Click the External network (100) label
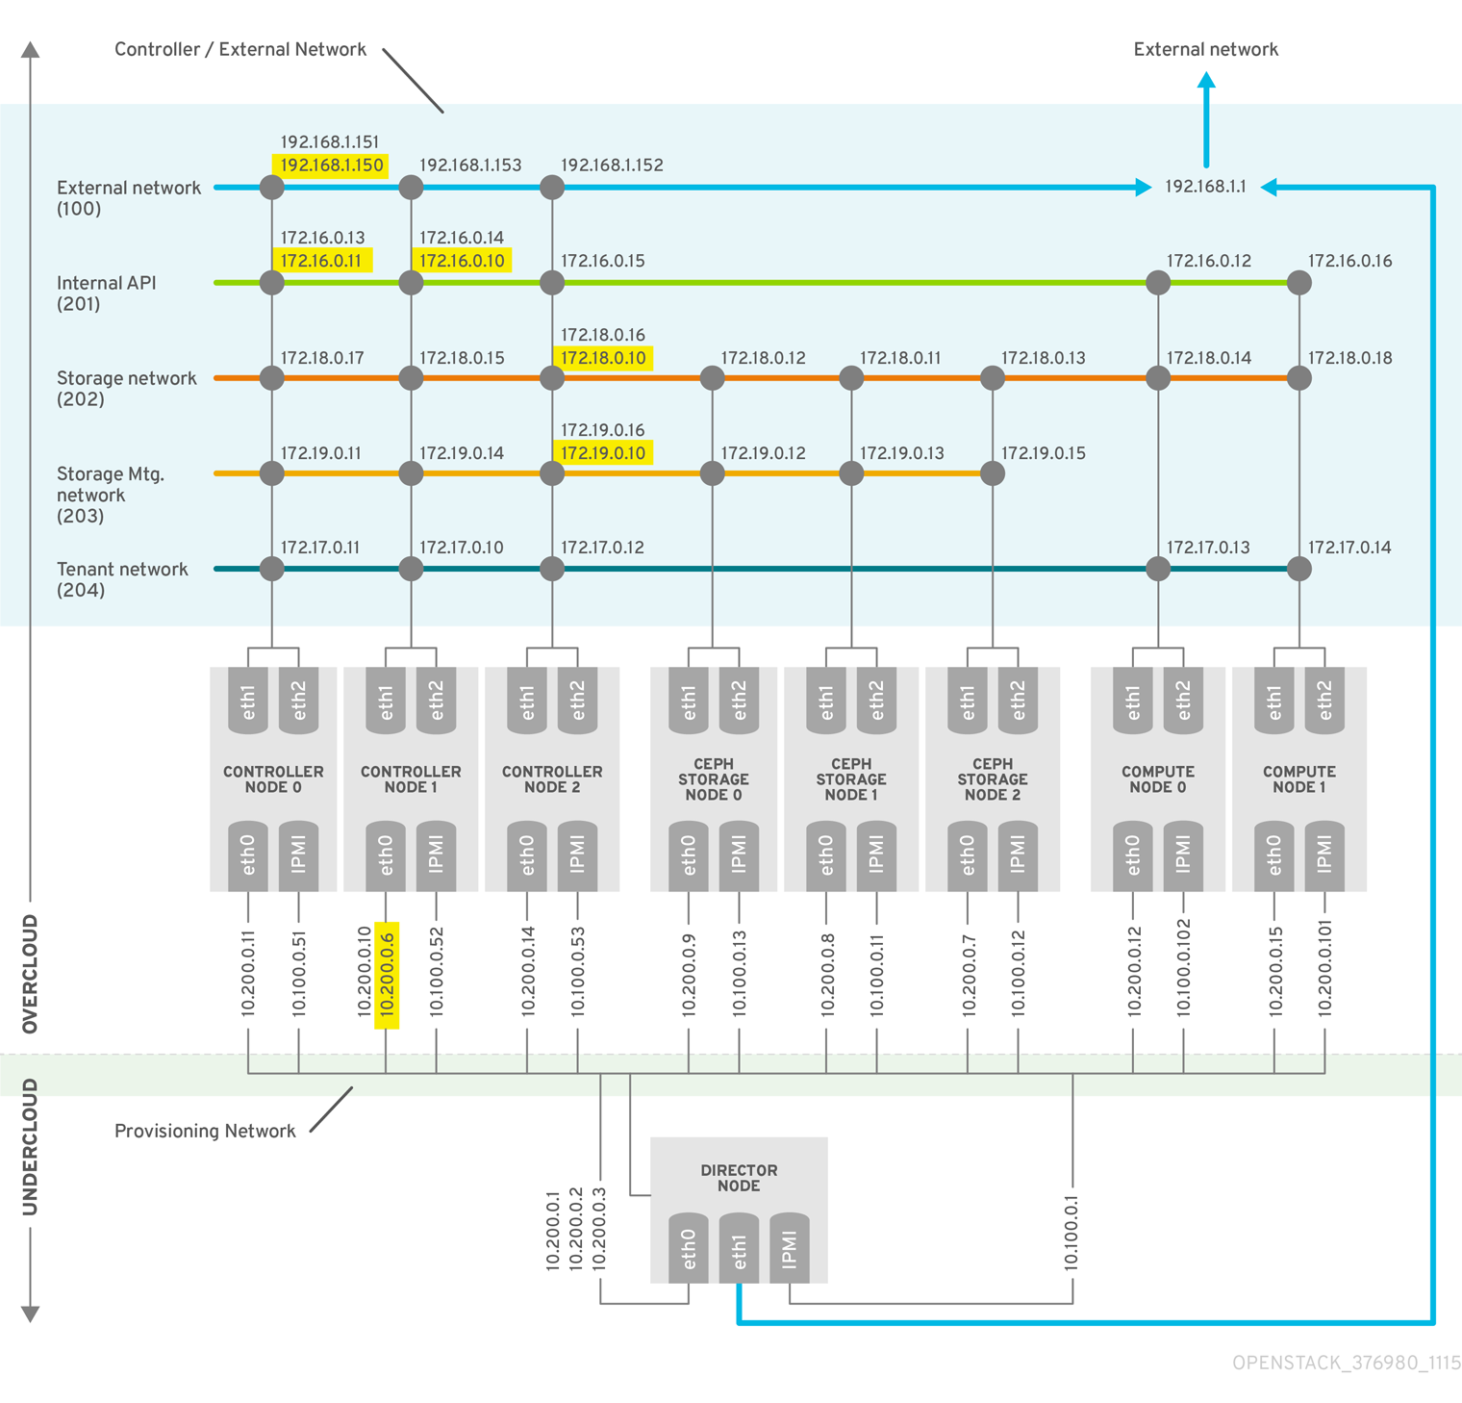Screen dimensions: 1462x1403 point(129,198)
